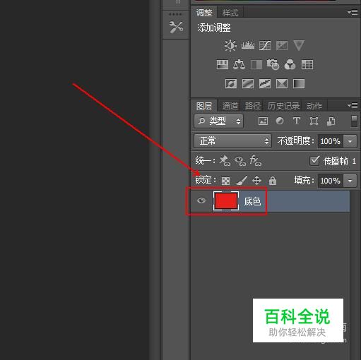
Task: Switch to the 调整 tab
Action: [x=204, y=13]
